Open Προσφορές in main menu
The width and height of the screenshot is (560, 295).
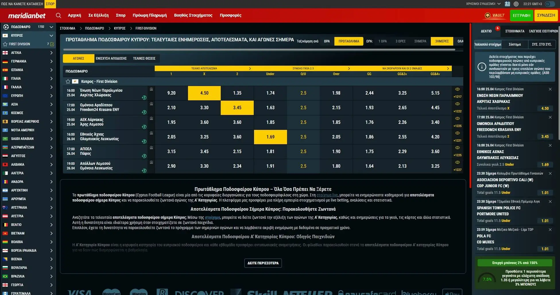[230, 15]
